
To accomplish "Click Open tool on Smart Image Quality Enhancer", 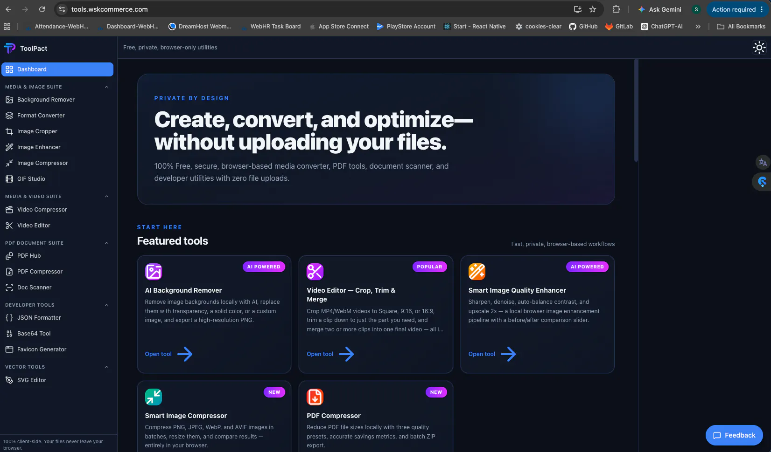I will click(x=492, y=354).
